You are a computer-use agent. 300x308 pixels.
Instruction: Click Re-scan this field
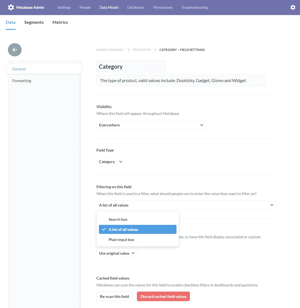point(114,296)
